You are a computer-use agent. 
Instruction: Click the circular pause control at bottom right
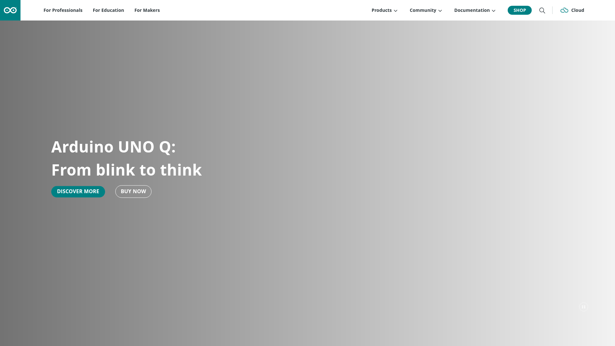[584, 307]
